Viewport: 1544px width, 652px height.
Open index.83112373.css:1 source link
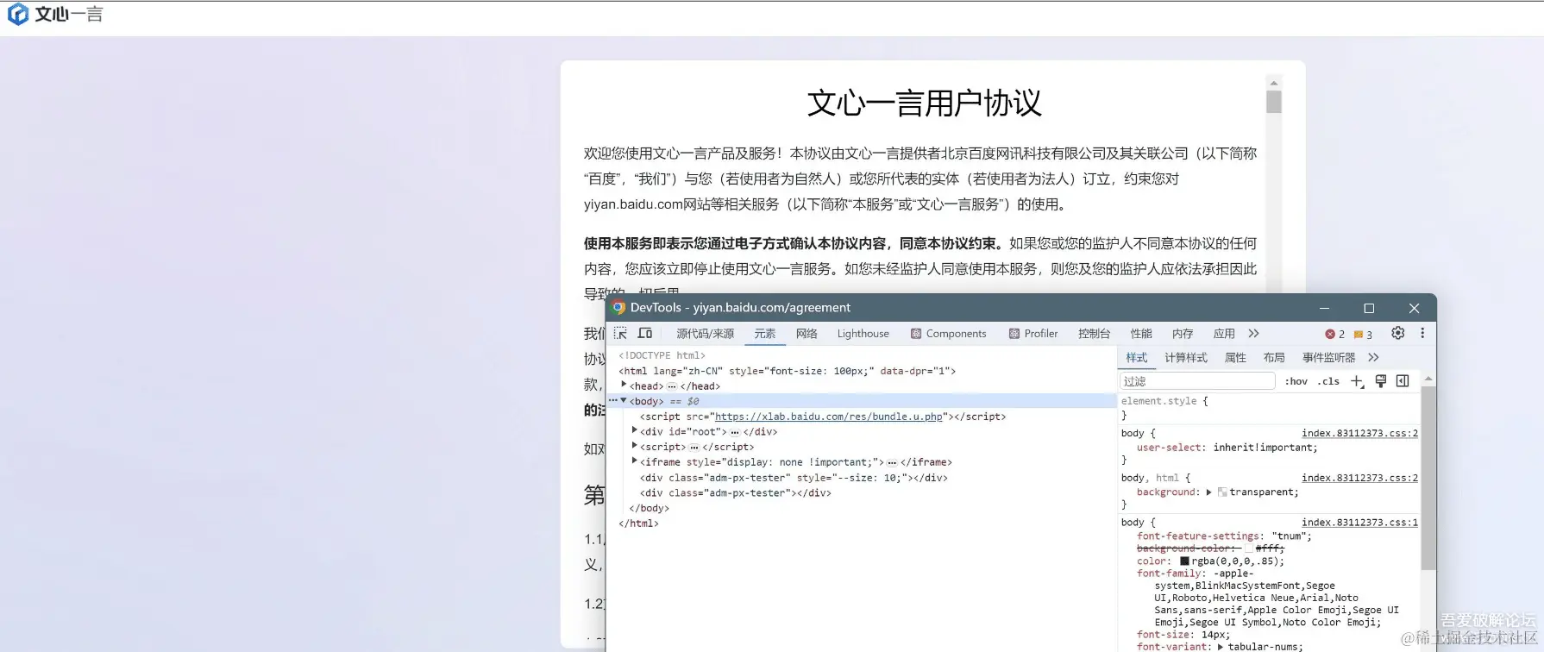click(1359, 523)
